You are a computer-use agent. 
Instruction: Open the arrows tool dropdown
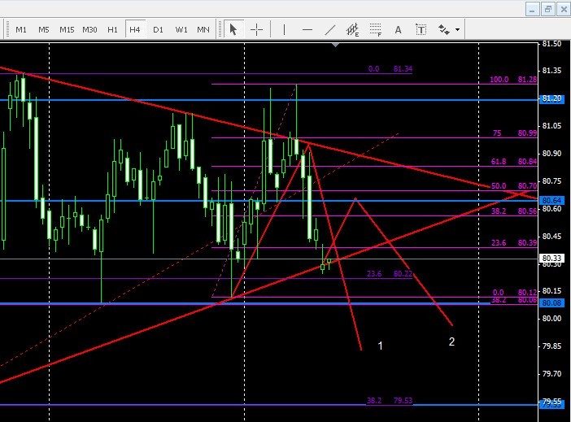pyautogui.click(x=457, y=29)
